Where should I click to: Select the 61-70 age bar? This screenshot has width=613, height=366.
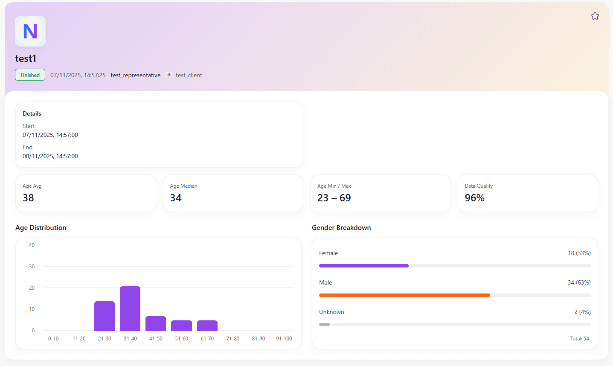pyautogui.click(x=207, y=325)
